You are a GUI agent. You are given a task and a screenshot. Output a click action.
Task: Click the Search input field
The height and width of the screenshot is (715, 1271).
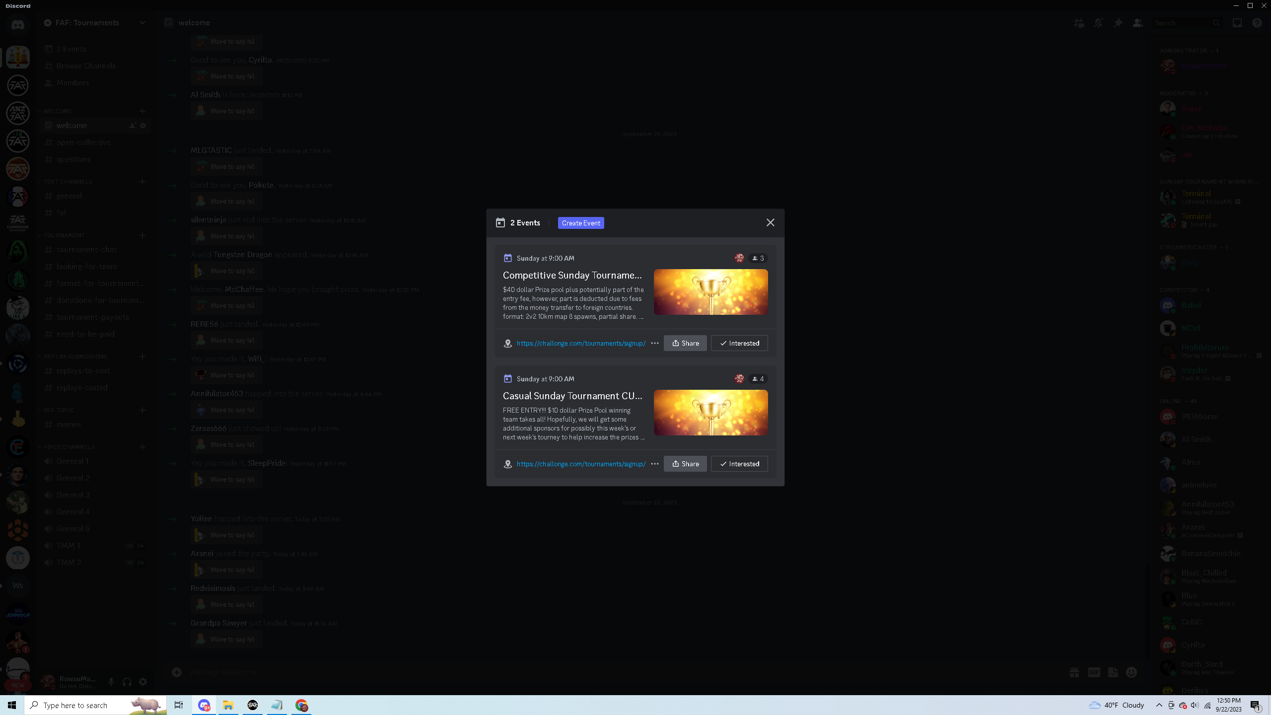click(x=1187, y=23)
